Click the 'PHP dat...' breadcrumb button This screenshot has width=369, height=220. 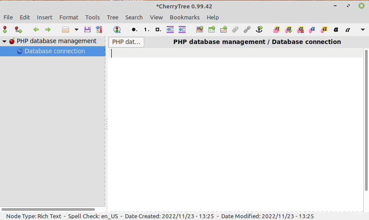pos(126,42)
